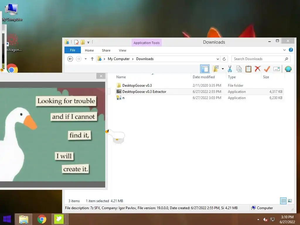Switch to Large icons view button

(x=290, y=201)
